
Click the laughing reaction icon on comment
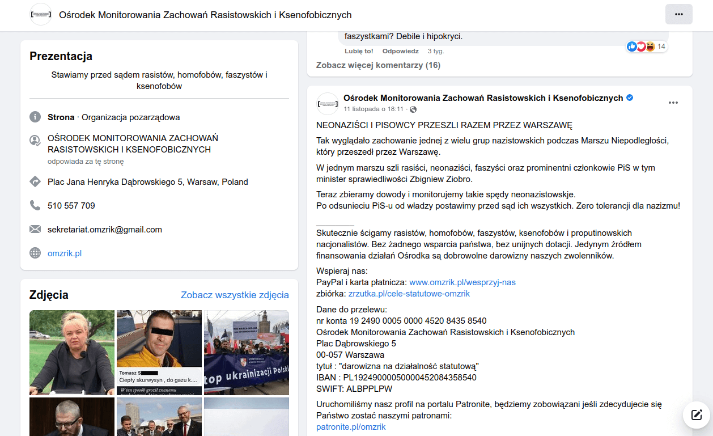tap(650, 46)
